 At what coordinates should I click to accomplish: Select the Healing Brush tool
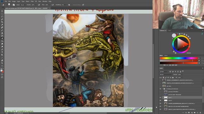(2, 28)
